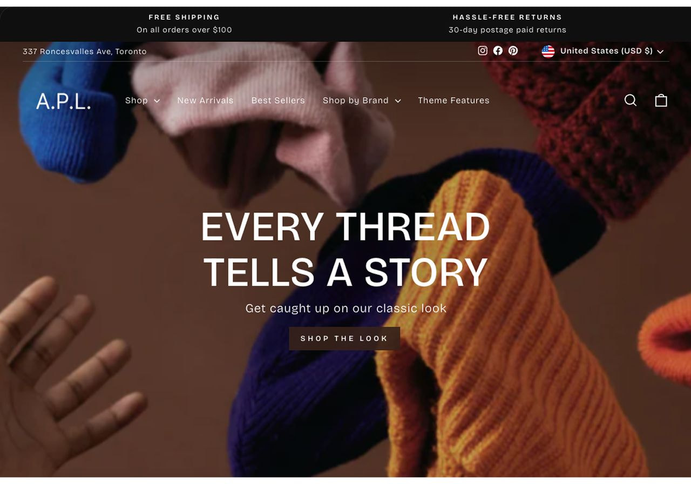Screen dimensions: 691x484
Task: Click the 337 Roncesvalles Ave, Toronto address
Action: pos(85,51)
